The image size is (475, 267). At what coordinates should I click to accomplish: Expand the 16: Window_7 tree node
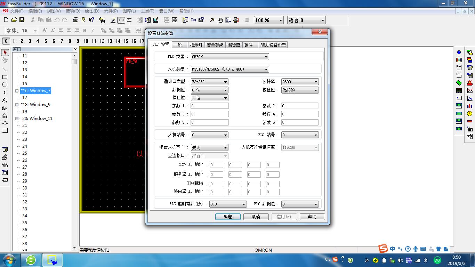click(17, 91)
